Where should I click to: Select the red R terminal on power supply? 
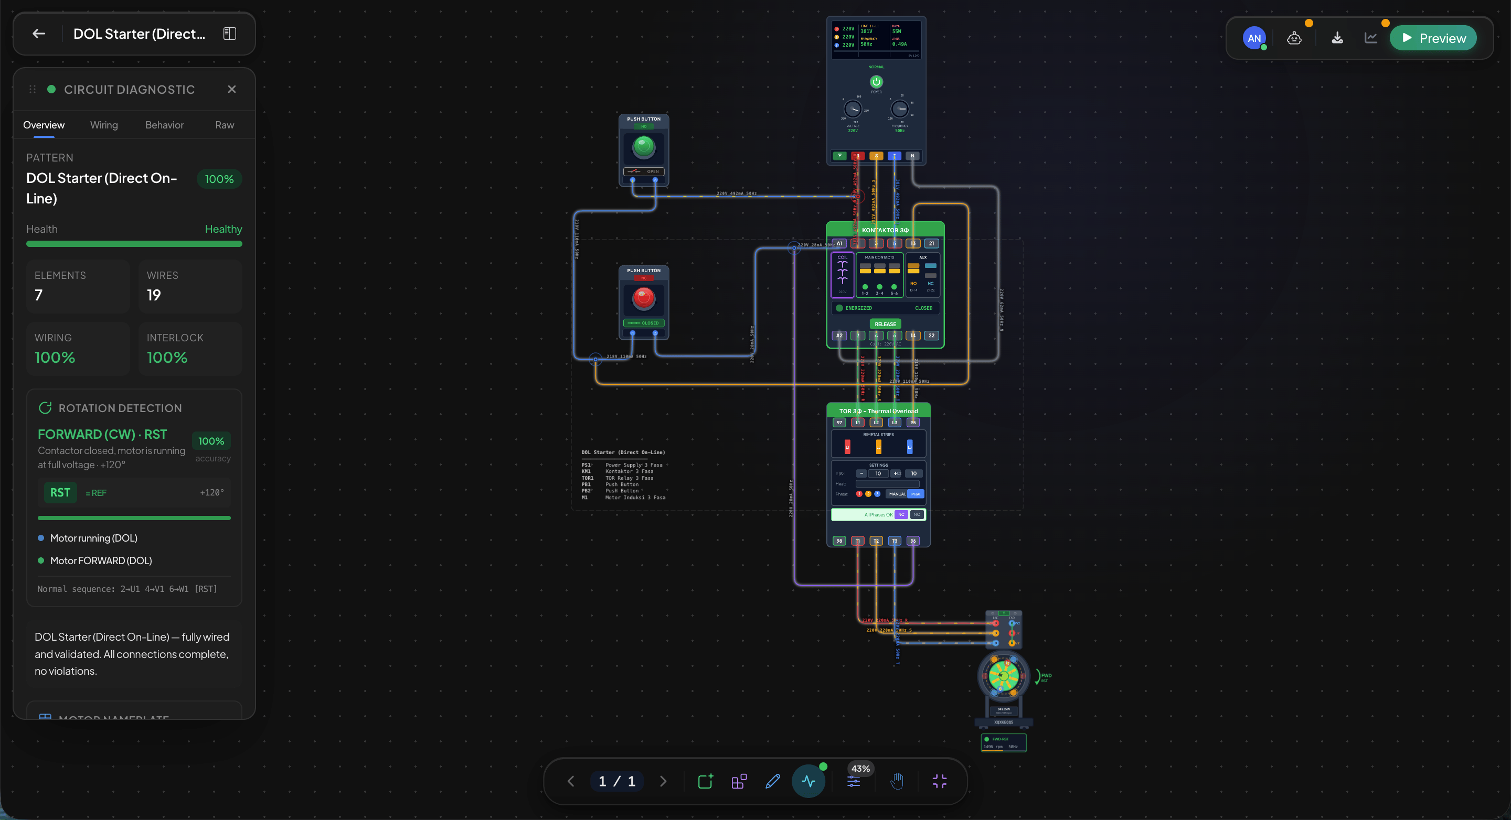click(x=858, y=156)
